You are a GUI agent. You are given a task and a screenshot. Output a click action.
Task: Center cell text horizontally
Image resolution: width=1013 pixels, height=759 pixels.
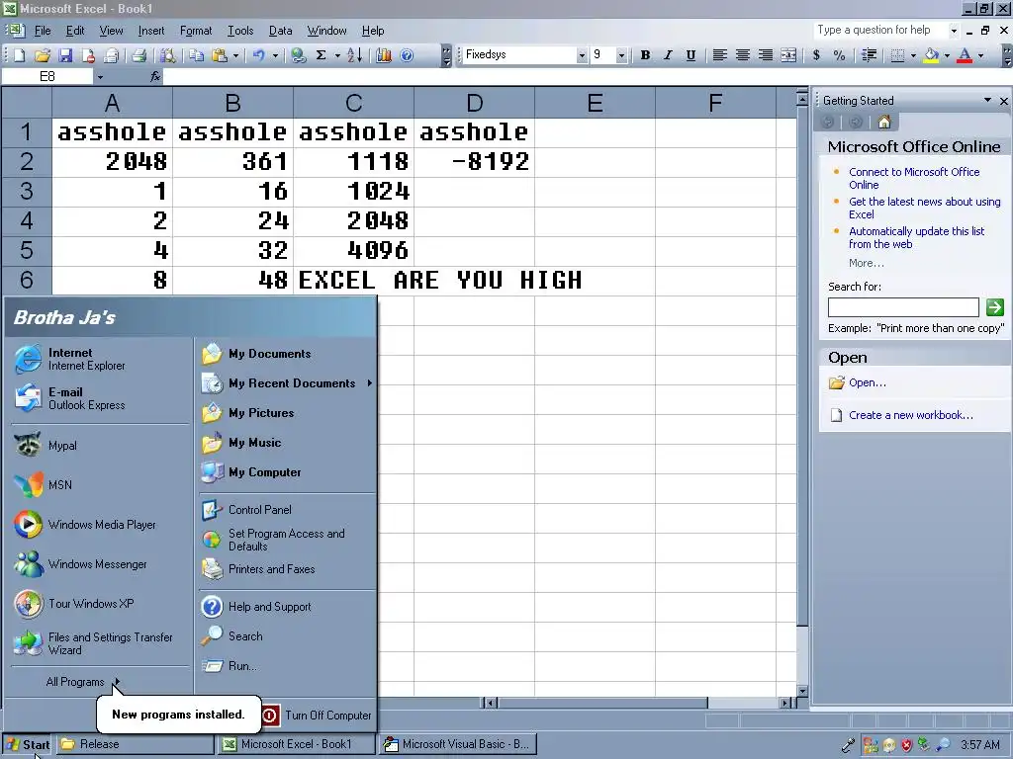[742, 55]
